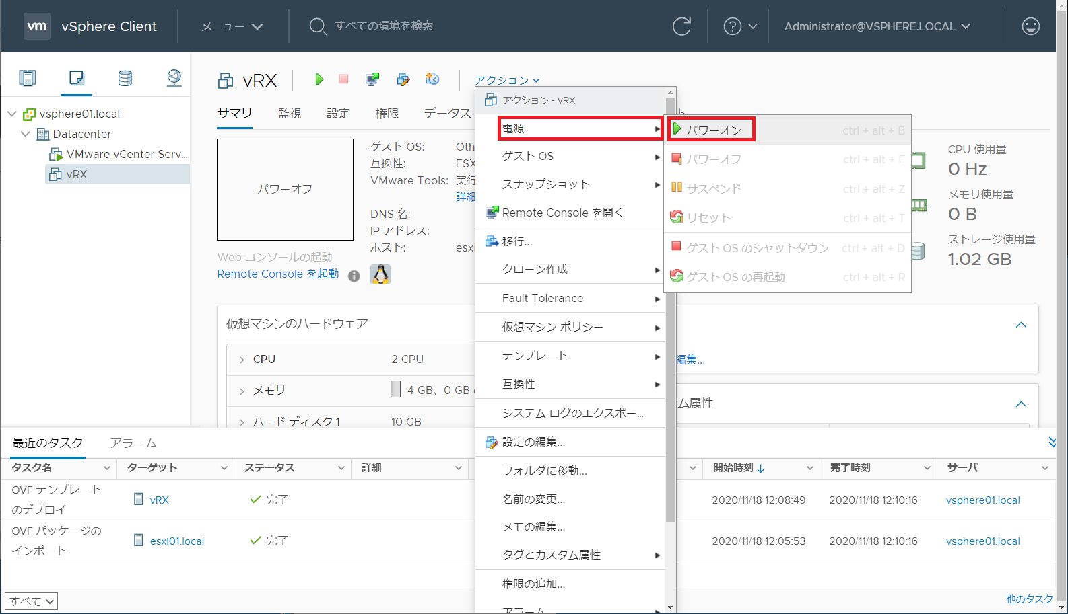
Task: Expand the メモリ hardware row
Action: pos(242,391)
